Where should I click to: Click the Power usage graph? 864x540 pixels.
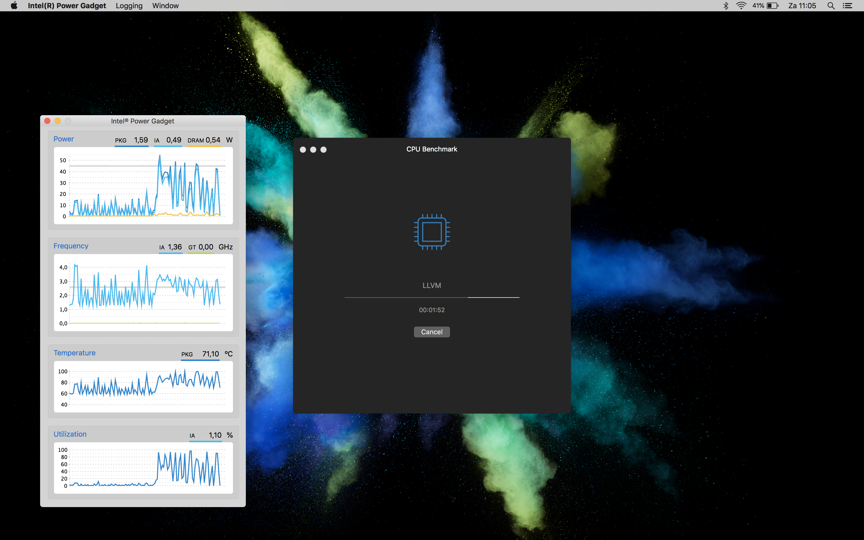pyautogui.click(x=143, y=186)
